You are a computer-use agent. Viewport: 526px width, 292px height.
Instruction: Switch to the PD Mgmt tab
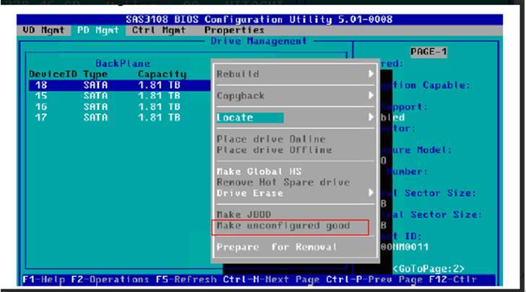(98, 30)
